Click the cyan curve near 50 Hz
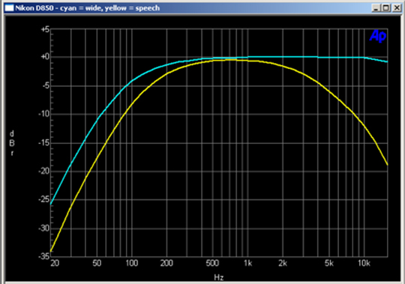This screenshot has width=405, height=284. [97, 120]
